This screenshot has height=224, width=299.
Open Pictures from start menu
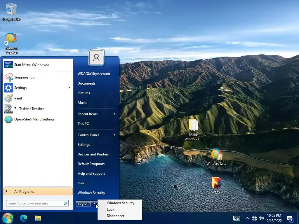tap(84, 93)
